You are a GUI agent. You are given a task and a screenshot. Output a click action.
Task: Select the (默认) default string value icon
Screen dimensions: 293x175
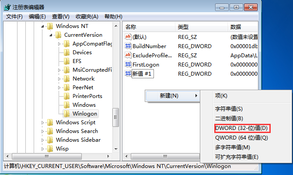[128, 37]
